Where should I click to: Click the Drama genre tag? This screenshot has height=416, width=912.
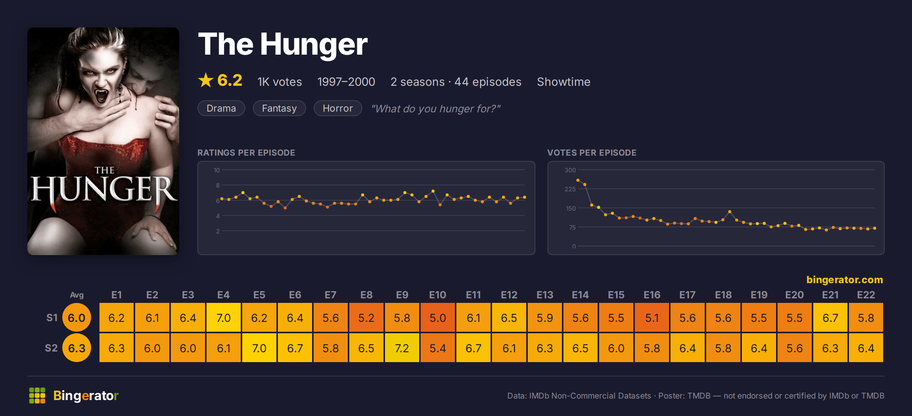pyautogui.click(x=221, y=108)
